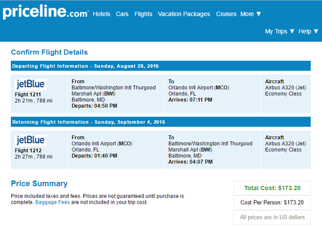Go to the Cars section
322x227 pixels.
(x=122, y=14)
